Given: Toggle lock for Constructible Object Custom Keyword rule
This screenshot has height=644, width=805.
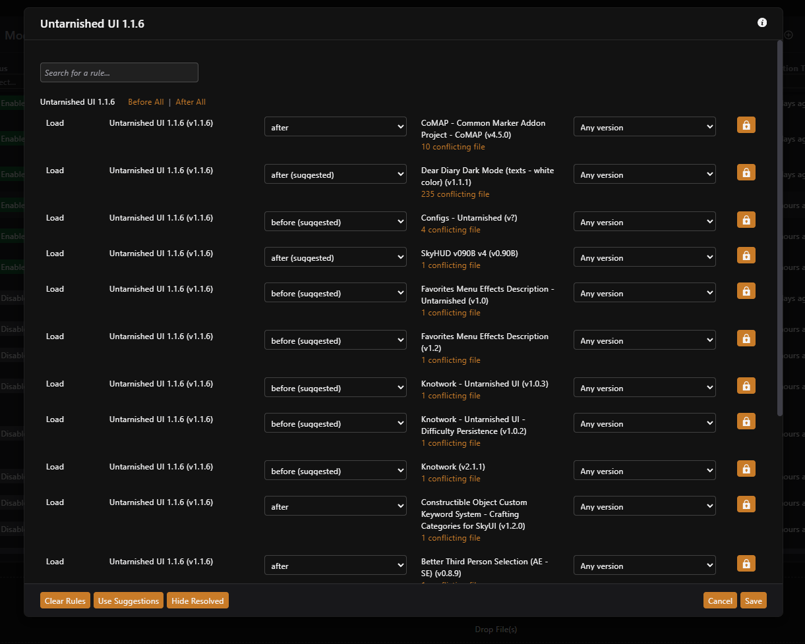Looking at the screenshot, I should tap(746, 504).
